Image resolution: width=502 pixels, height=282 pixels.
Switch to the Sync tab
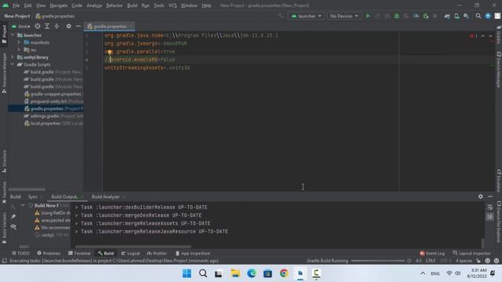33,197
